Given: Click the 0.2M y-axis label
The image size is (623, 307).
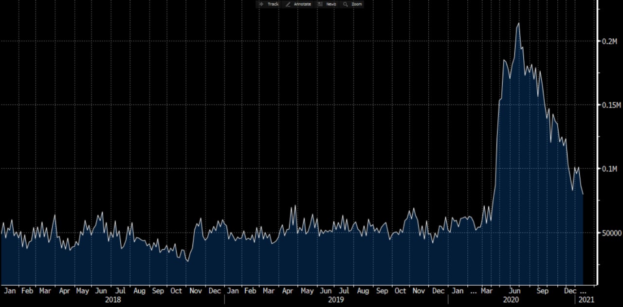Looking at the screenshot, I should click(x=610, y=41).
